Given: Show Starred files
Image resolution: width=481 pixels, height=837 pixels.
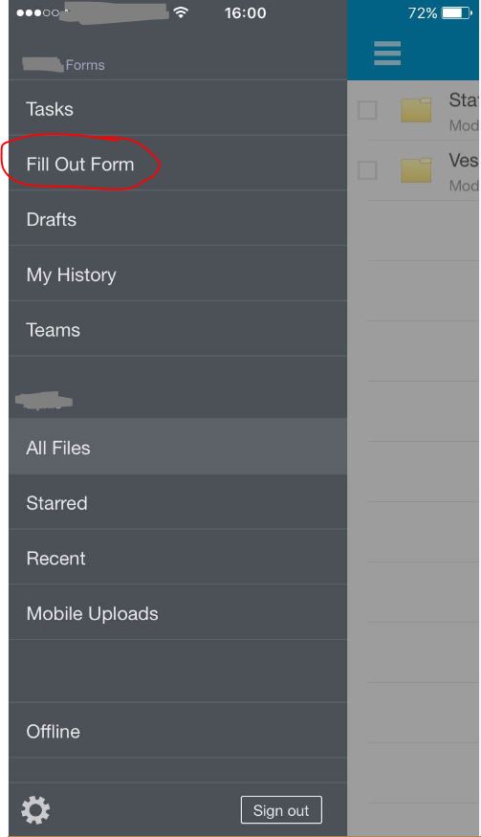Looking at the screenshot, I should click(178, 503).
